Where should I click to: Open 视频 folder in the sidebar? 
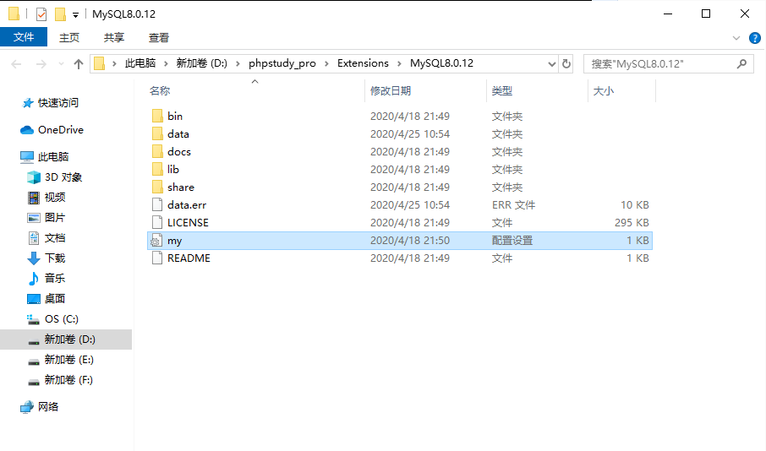[55, 197]
